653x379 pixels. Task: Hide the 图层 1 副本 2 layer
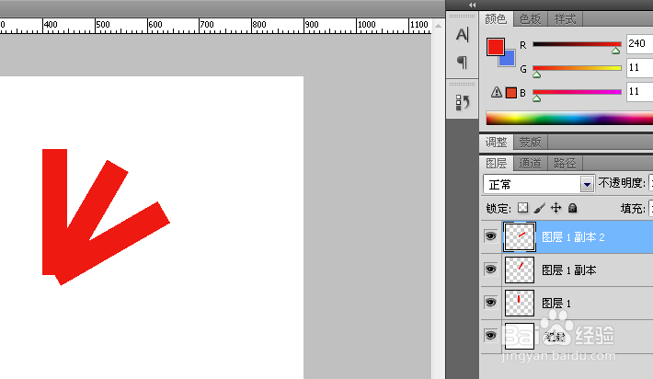pyautogui.click(x=490, y=236)
